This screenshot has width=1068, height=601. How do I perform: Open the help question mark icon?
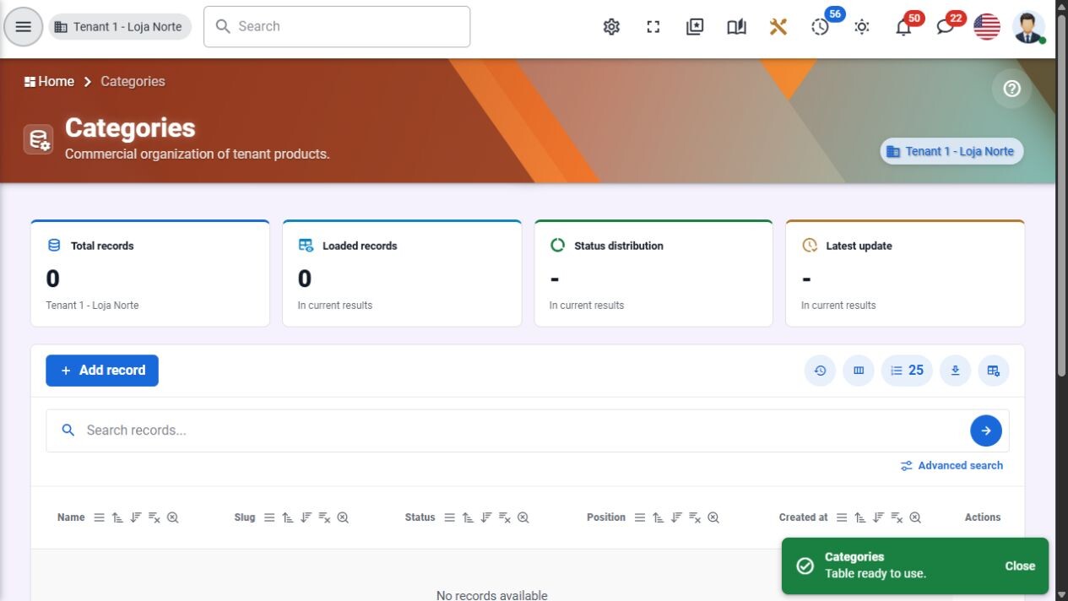[x=1011, y=89]
